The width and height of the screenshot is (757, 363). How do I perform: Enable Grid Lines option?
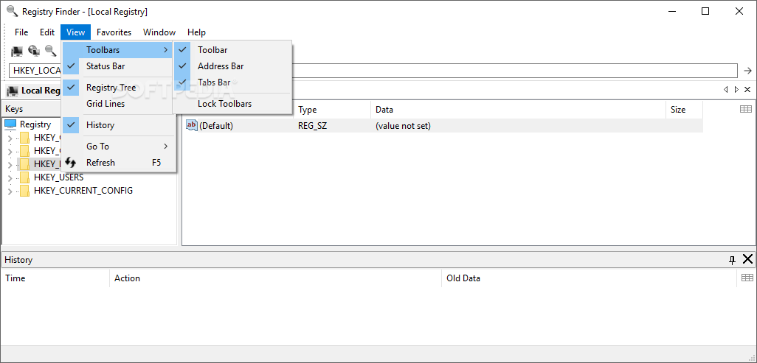click(118, 104)
